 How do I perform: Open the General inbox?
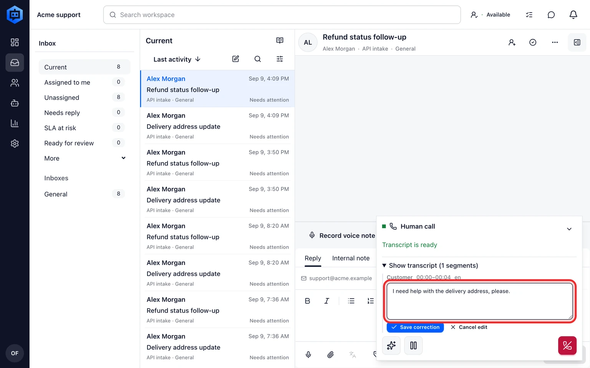coord(85,194)
